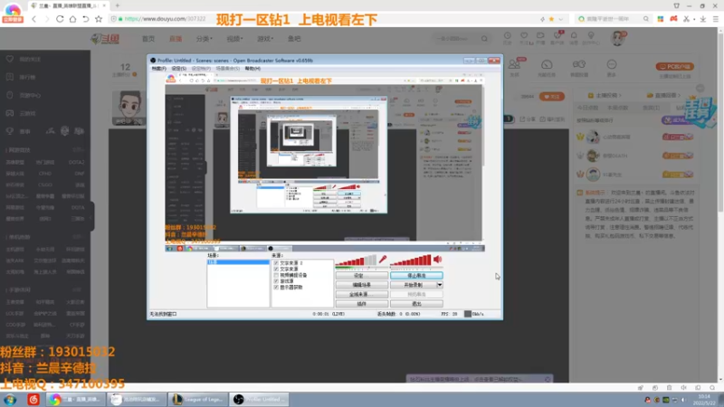Adjust the OBS microphone volume meter
The image size is (724, 407).
(x=356, y=261)
